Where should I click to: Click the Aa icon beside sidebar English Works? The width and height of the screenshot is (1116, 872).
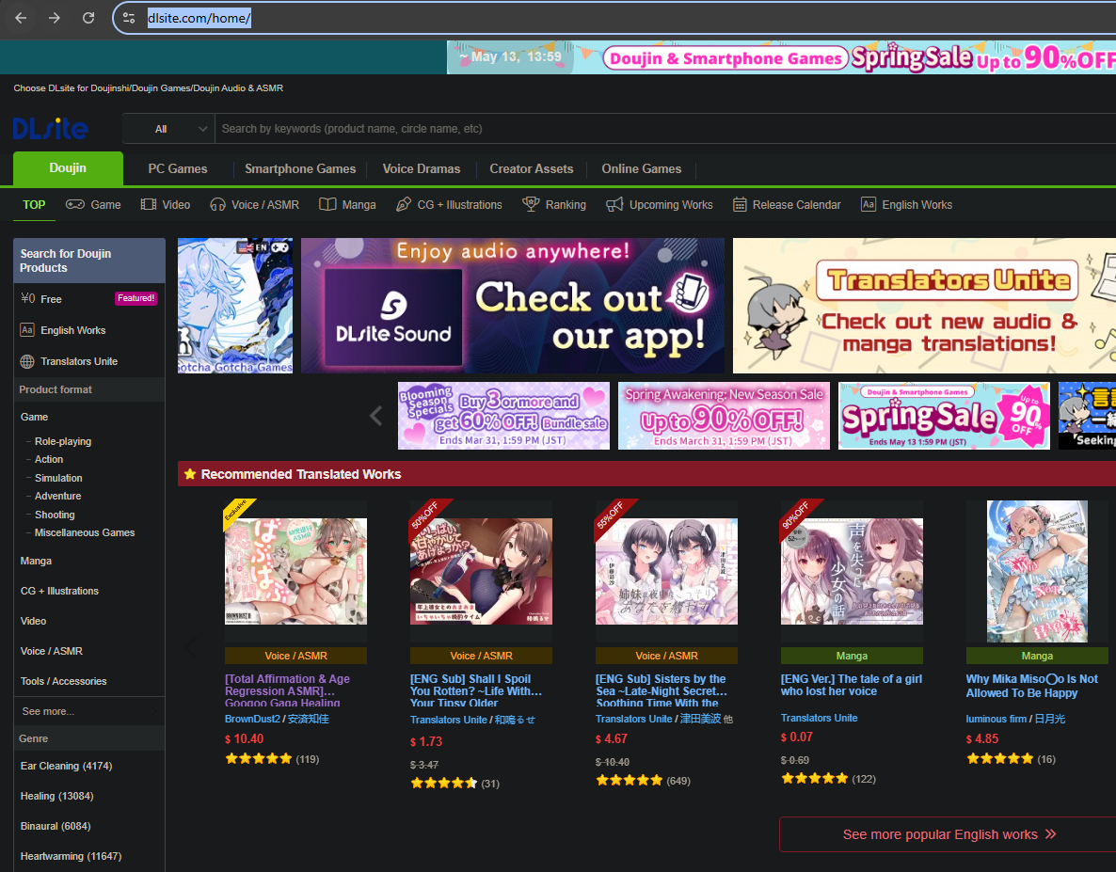point(27,330)
